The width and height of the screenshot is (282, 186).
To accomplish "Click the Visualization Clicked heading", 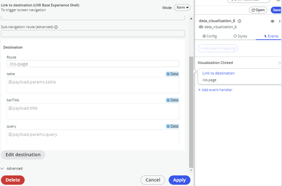I will [x=215, y=63].
